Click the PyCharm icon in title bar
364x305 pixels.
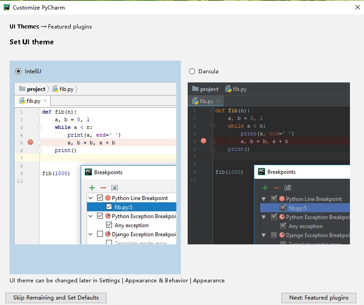(7, 7)
